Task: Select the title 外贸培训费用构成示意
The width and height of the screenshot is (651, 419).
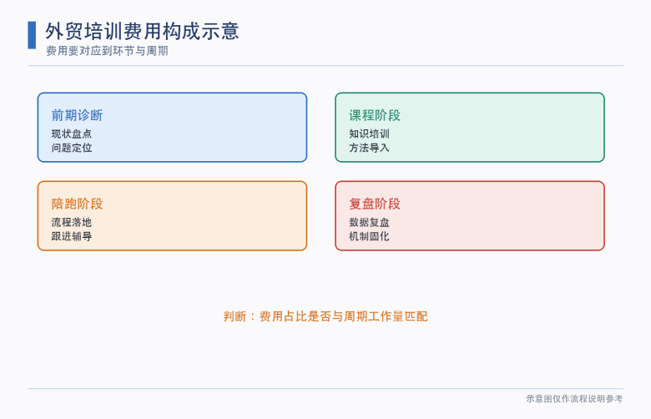Action: tap(142, 32)
